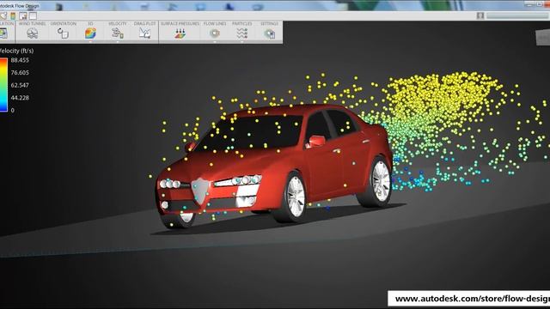Open the Settings tool

(x=269, y=33)
